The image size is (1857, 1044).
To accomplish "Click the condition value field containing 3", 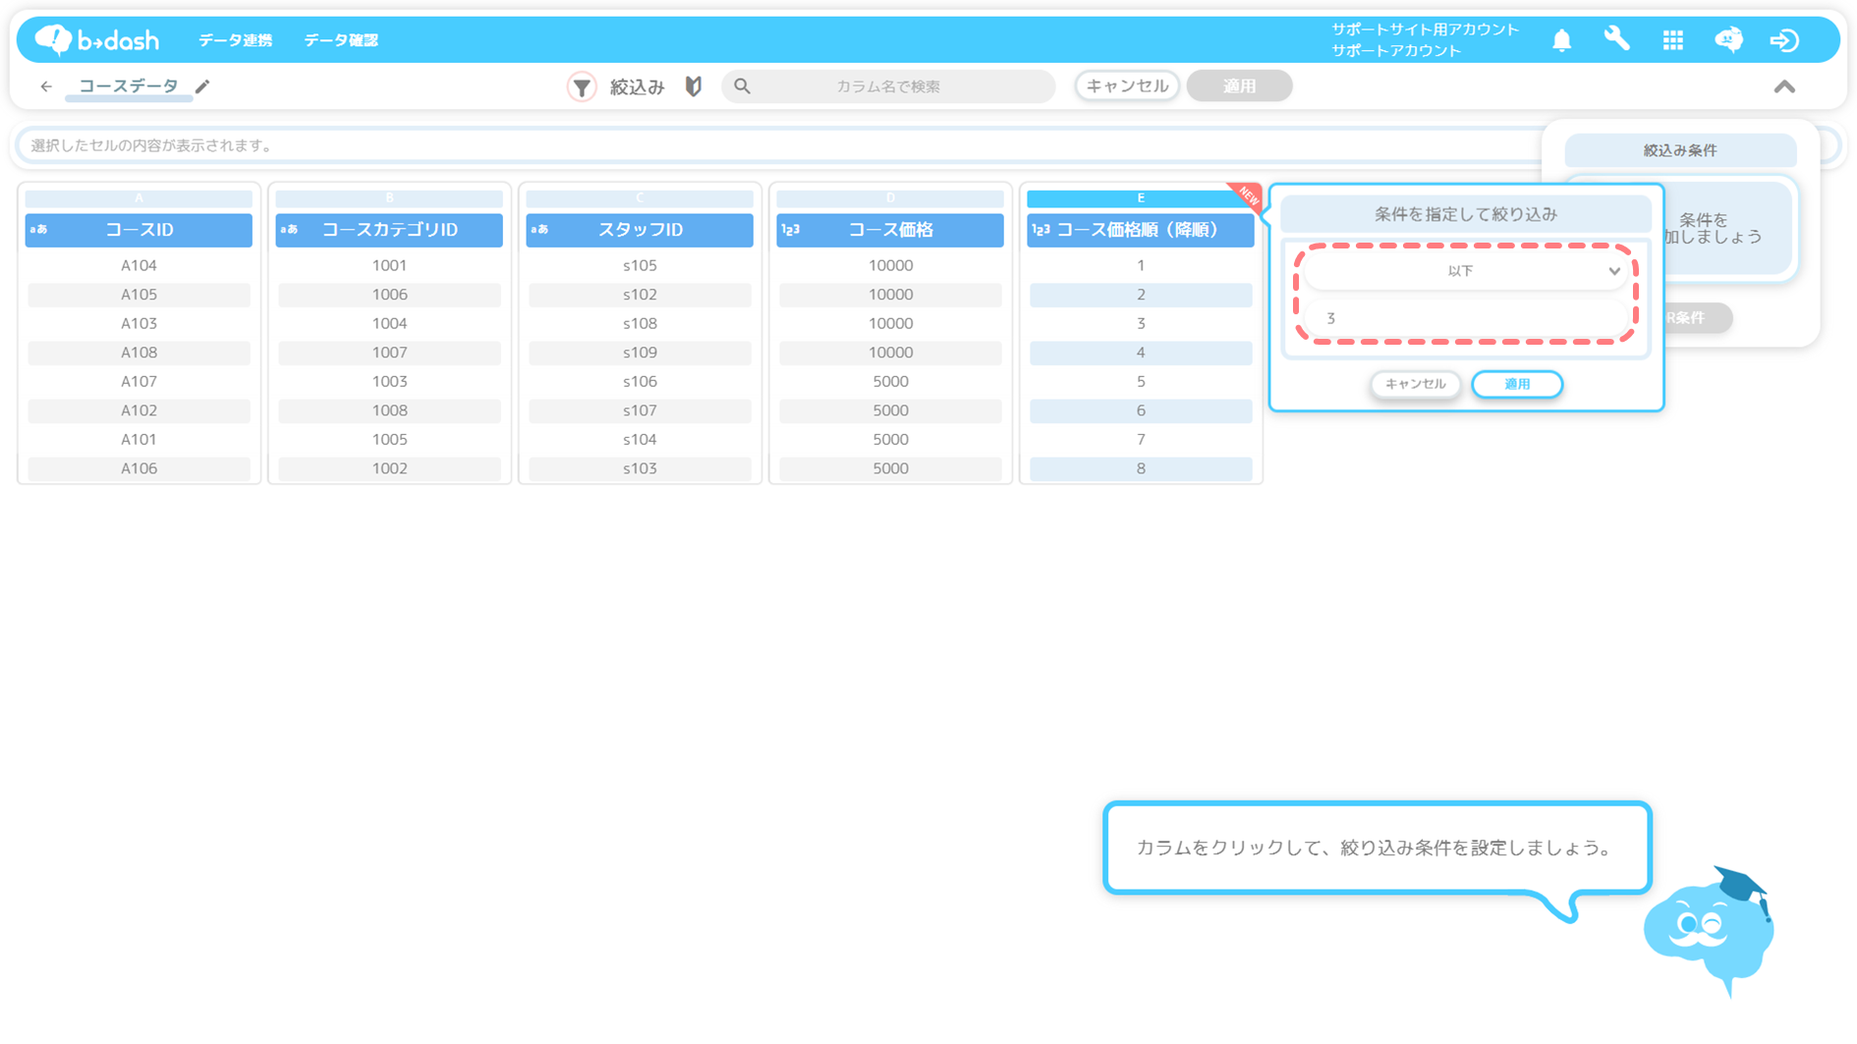I will pyautogui.click(x=1464, y=318).
